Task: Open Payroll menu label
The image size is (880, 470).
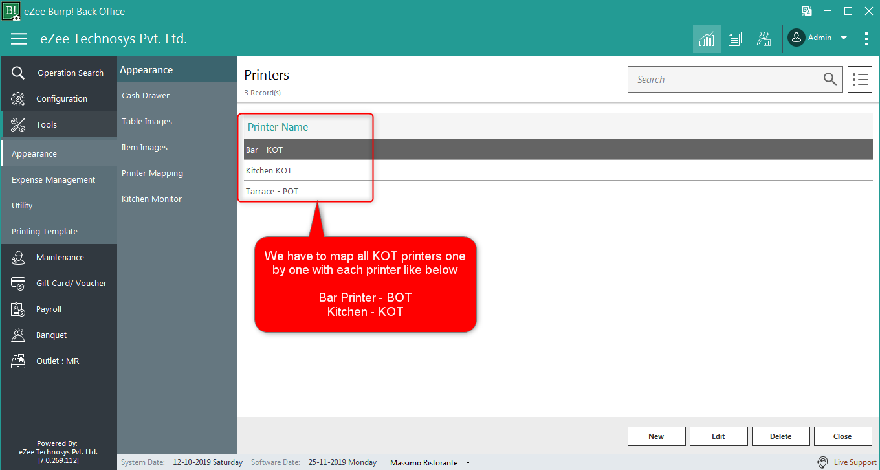Action: click(49, 309)
